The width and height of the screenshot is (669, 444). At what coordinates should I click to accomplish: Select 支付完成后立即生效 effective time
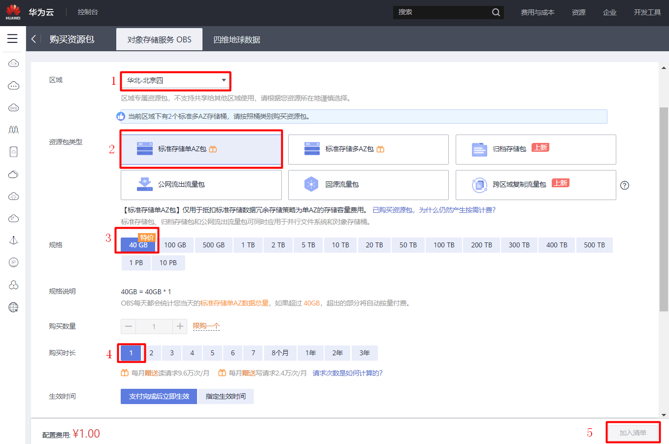159,396
